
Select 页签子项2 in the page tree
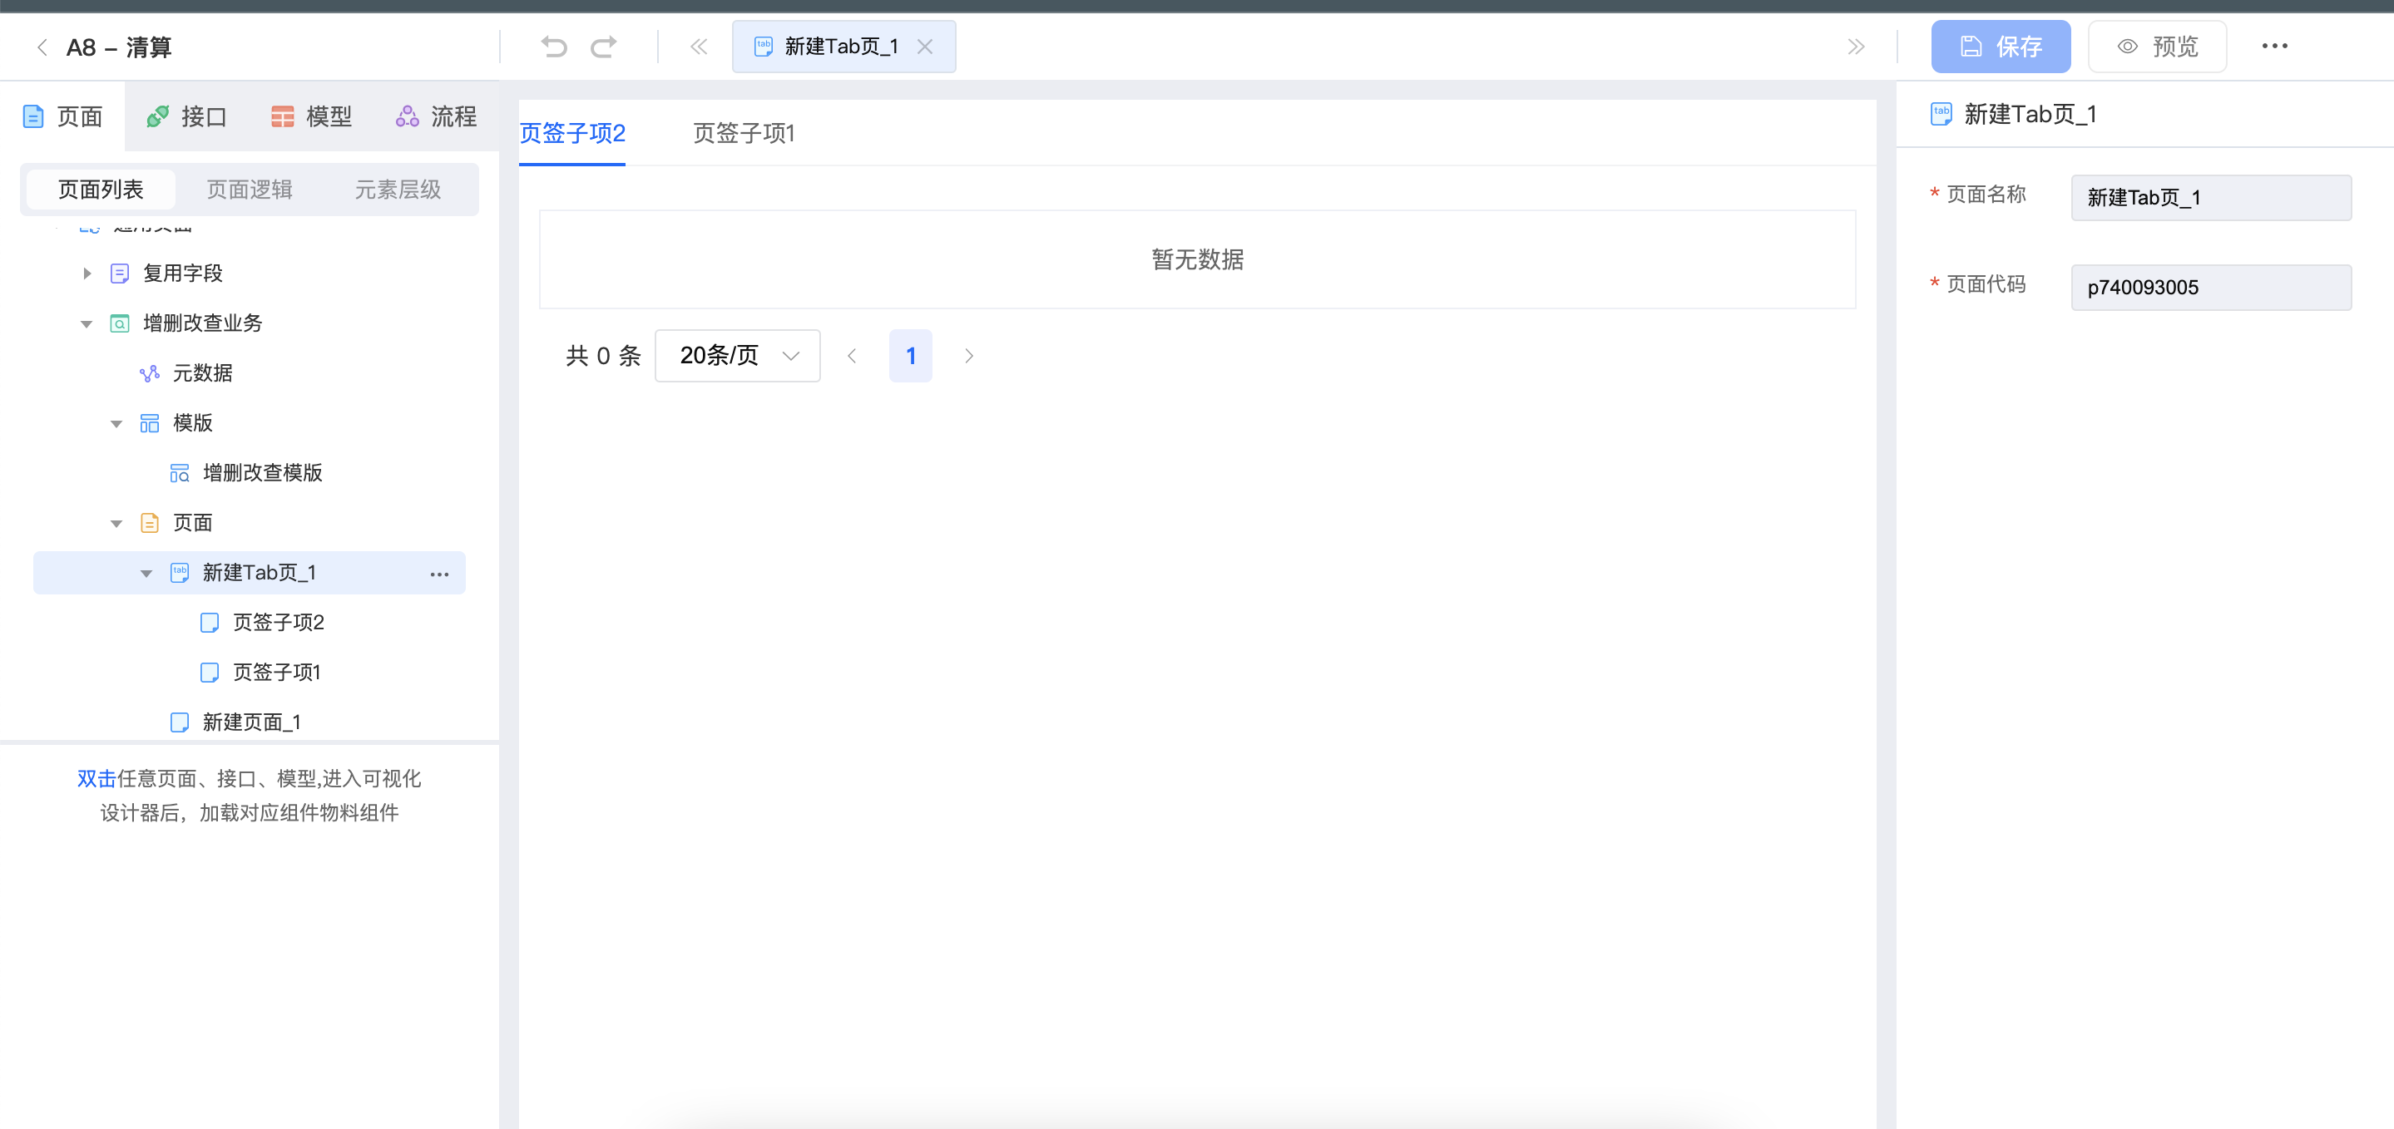point(278,623)
